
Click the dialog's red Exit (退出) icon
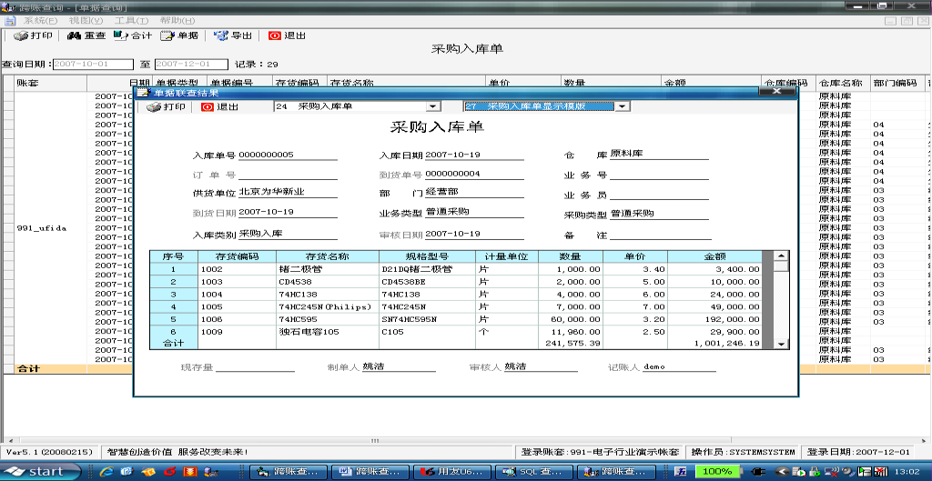coord(207,107)
